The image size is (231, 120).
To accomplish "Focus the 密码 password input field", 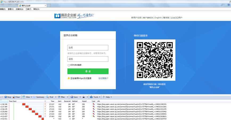I will [x=88, y=59].
